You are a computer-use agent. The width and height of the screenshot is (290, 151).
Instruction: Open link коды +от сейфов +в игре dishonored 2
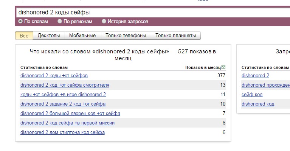coord(63,94)
